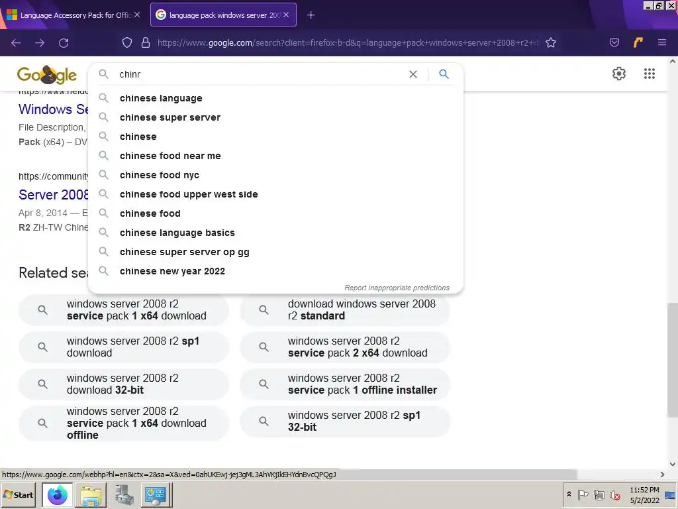The image size is (678, 509).
Task: Open Windows Explorer folder from taskbar
Action: tap(91, 494)
